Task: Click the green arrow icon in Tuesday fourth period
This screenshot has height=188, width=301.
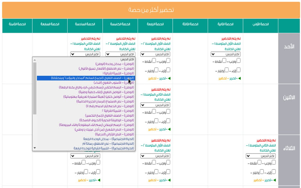Action: [169, 180]
